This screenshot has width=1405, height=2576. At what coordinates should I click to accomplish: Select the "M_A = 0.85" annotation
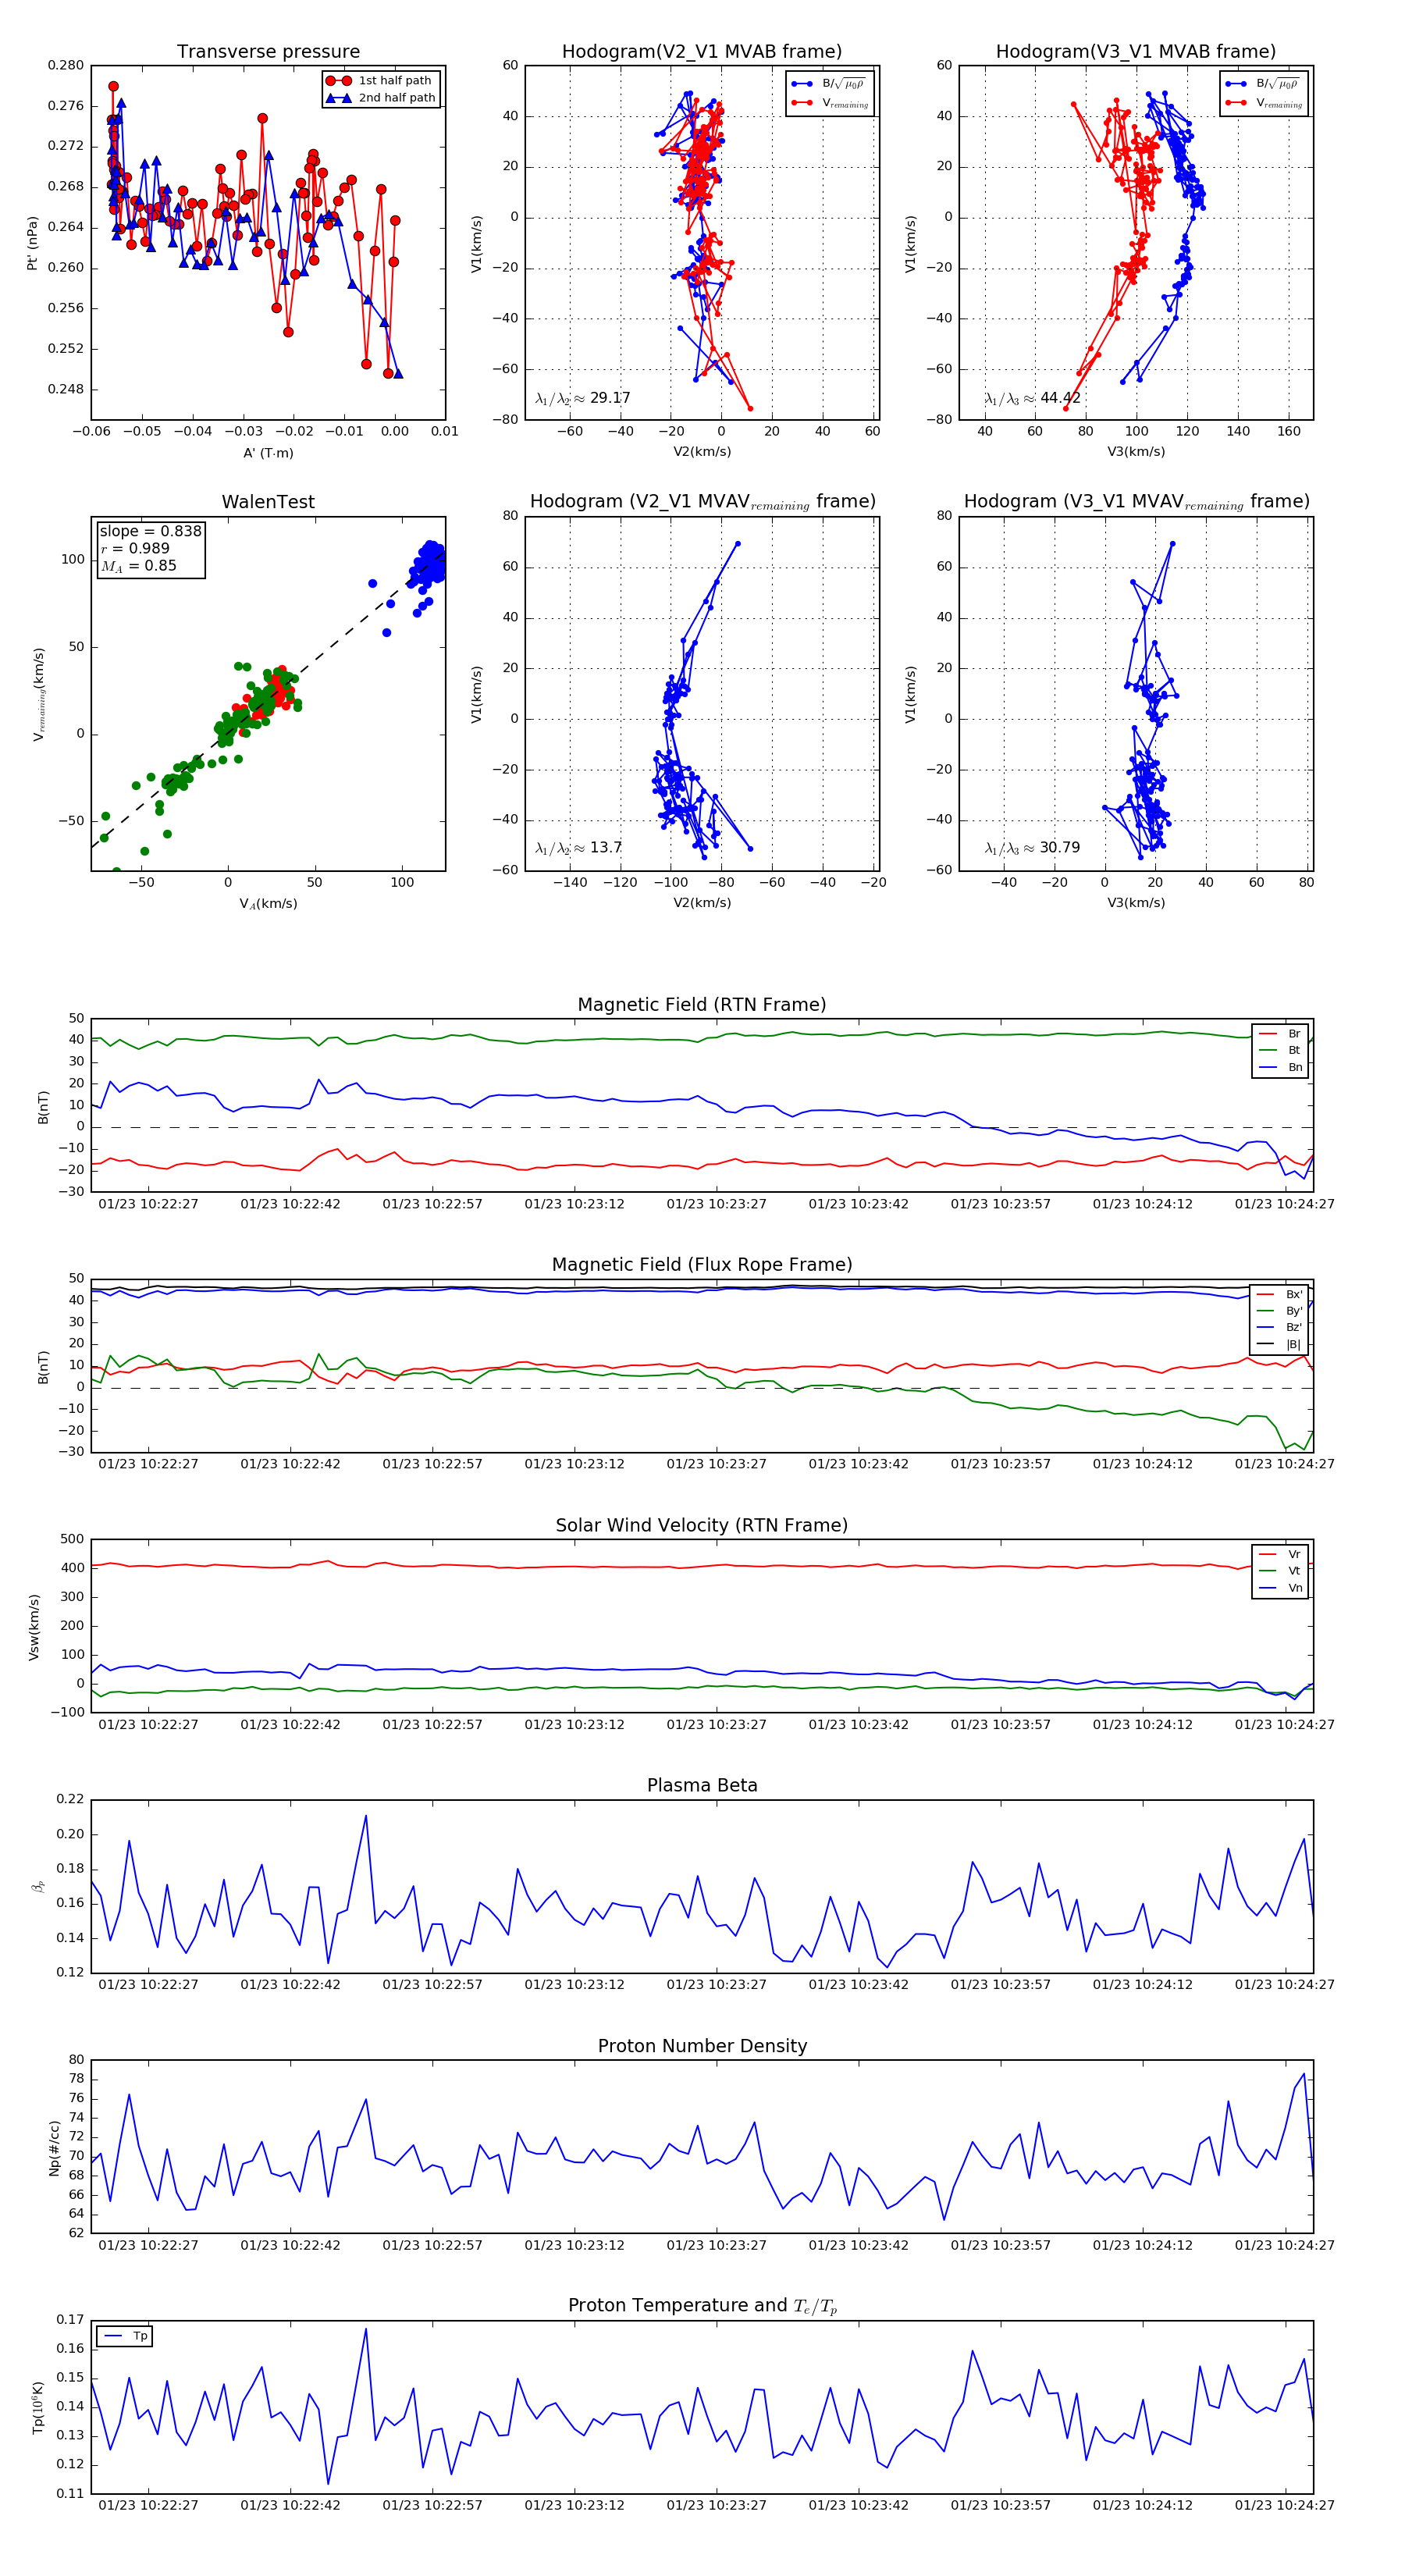[138, 566]
